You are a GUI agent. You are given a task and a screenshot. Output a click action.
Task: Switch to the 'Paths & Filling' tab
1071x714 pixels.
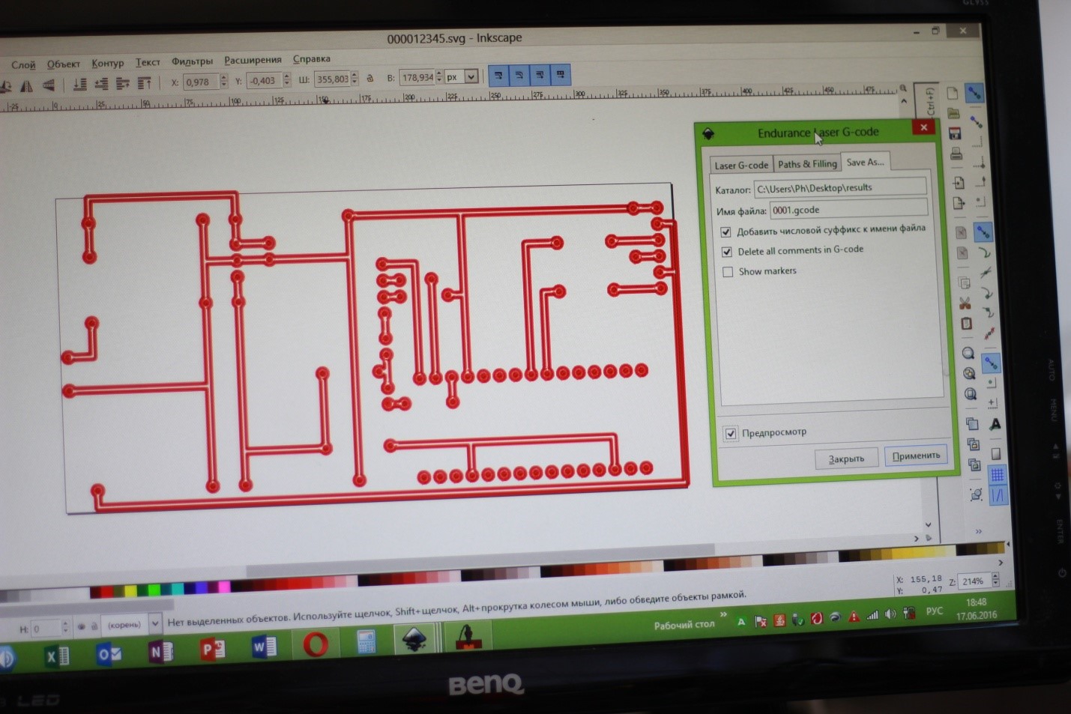pos(806,164)
